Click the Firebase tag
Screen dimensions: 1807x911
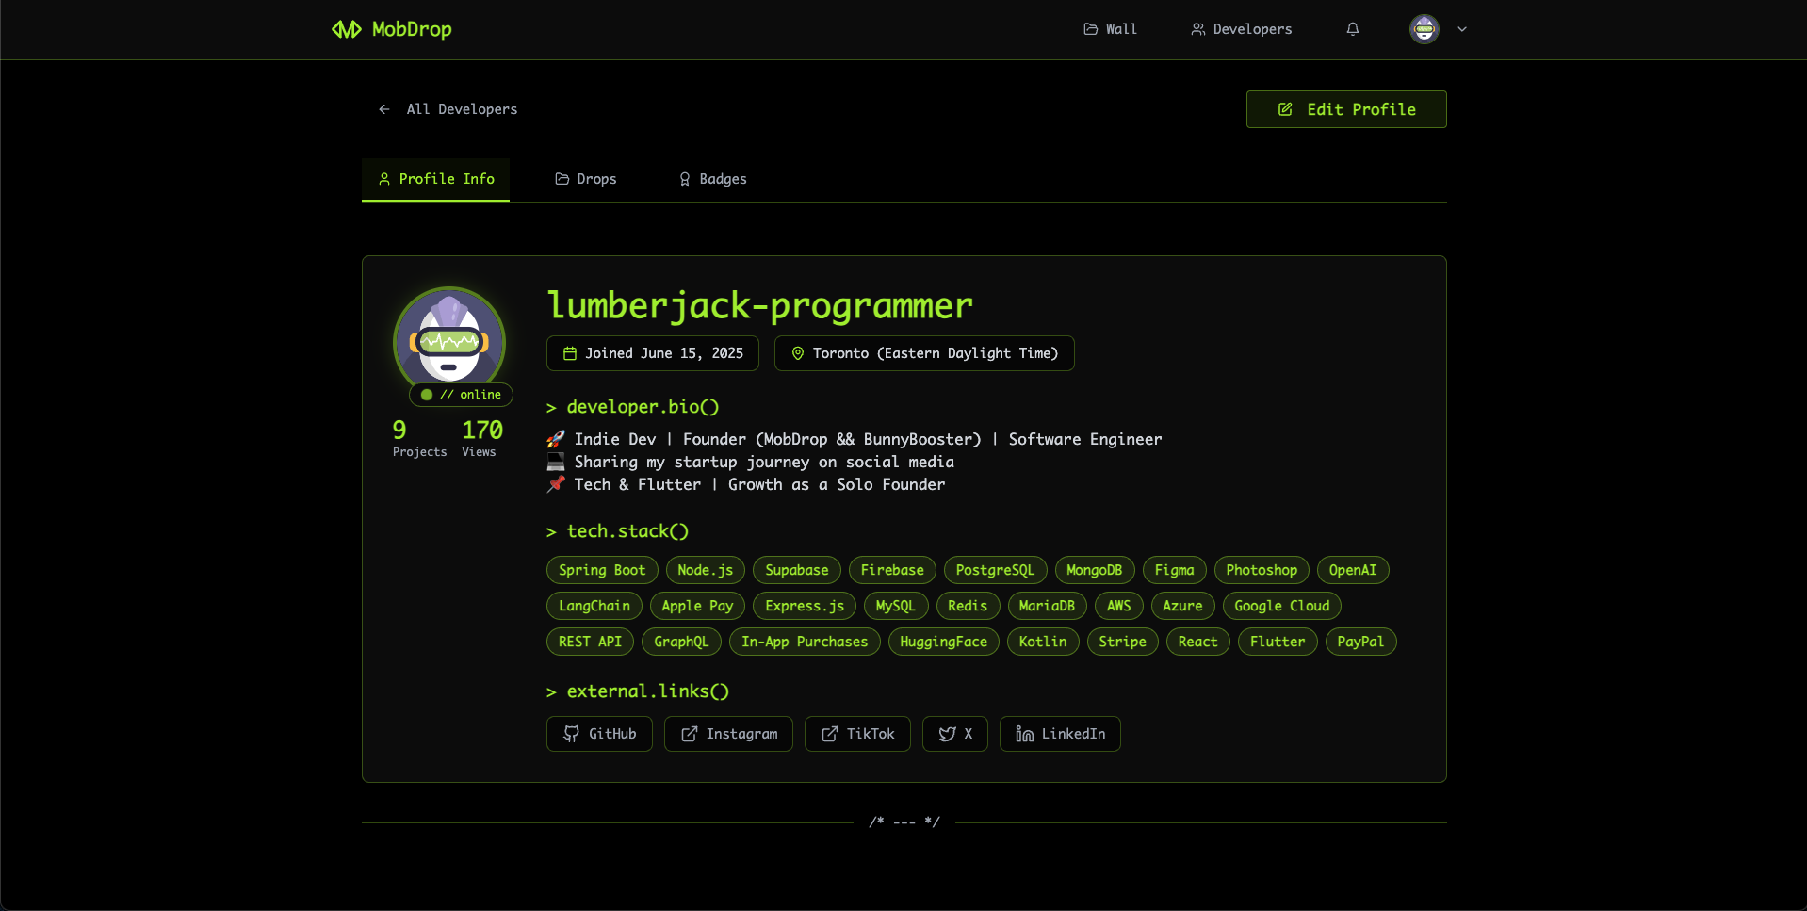point(892,570)
